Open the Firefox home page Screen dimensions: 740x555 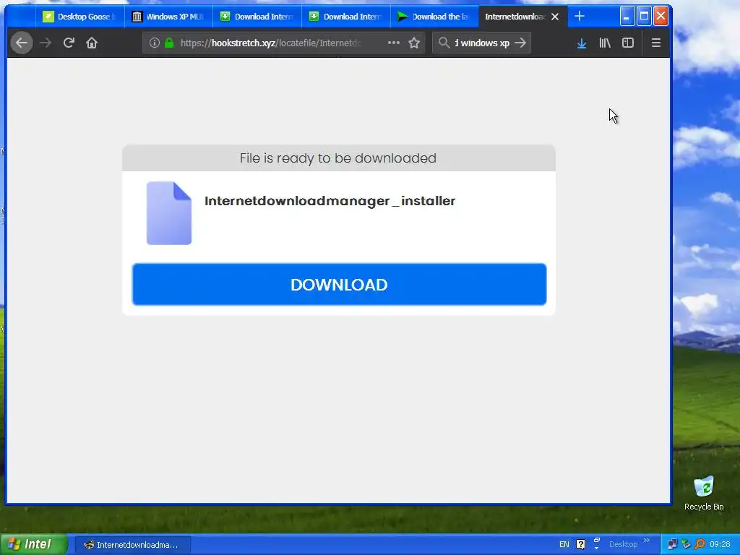[x=92, y=43]
